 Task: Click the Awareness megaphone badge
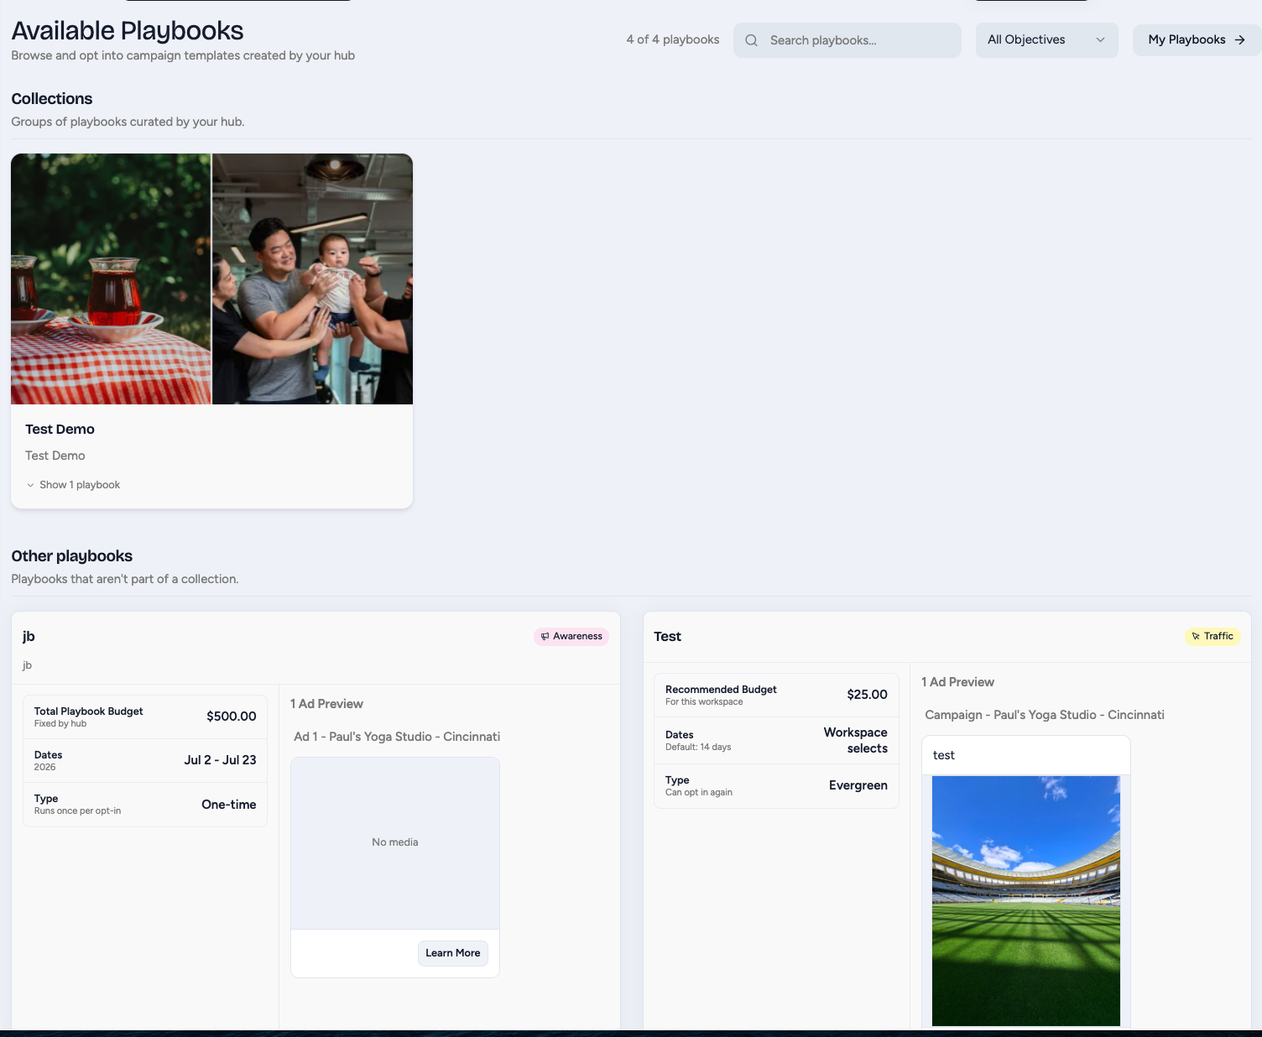tap(571, 636)
